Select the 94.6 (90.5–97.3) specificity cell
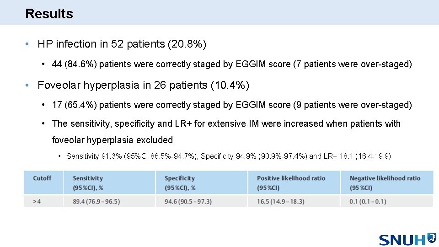 (x=188, y=201)
